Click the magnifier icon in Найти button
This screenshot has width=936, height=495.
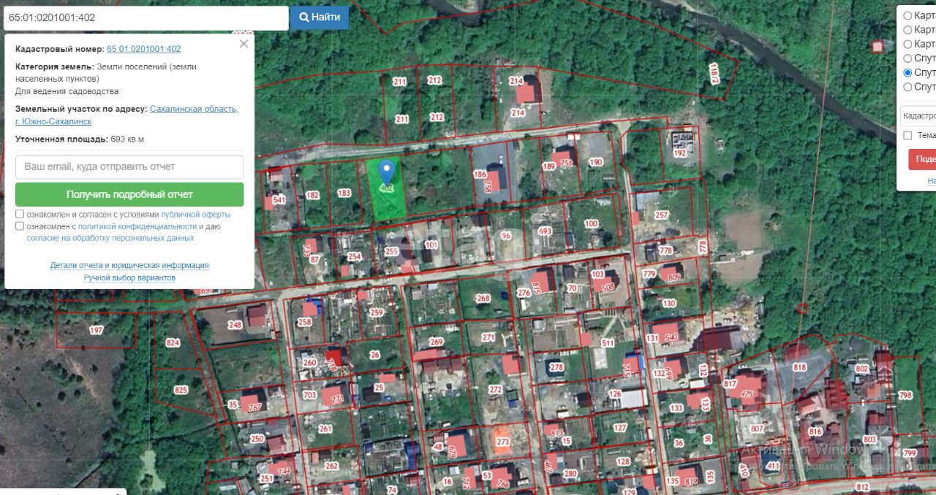[304, 17]
